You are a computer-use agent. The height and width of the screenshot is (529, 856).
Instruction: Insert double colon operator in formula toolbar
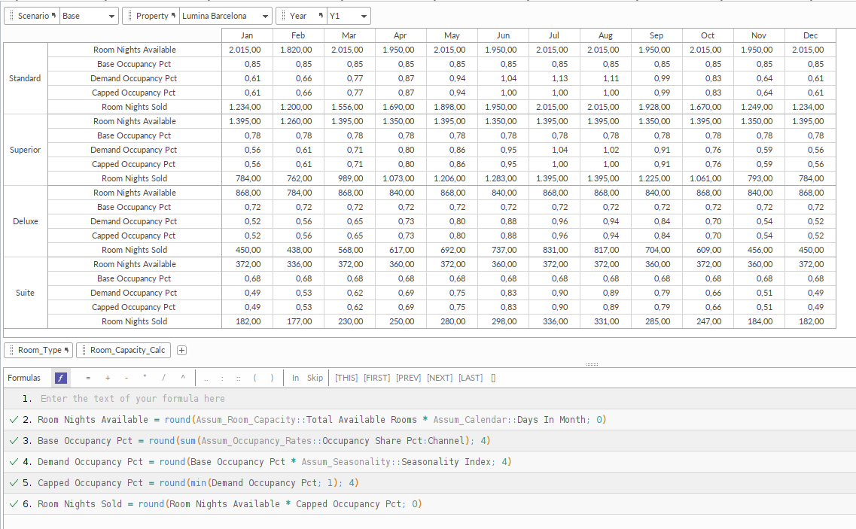point(239,378)
